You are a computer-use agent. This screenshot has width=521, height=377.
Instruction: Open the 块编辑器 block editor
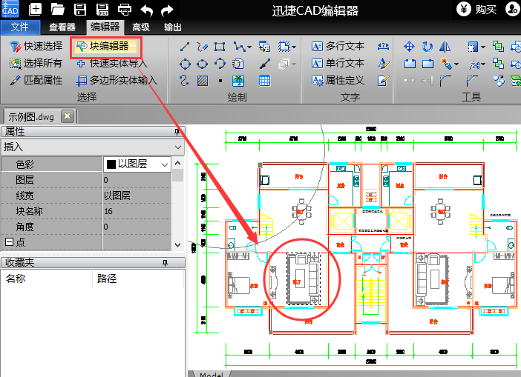106,47
